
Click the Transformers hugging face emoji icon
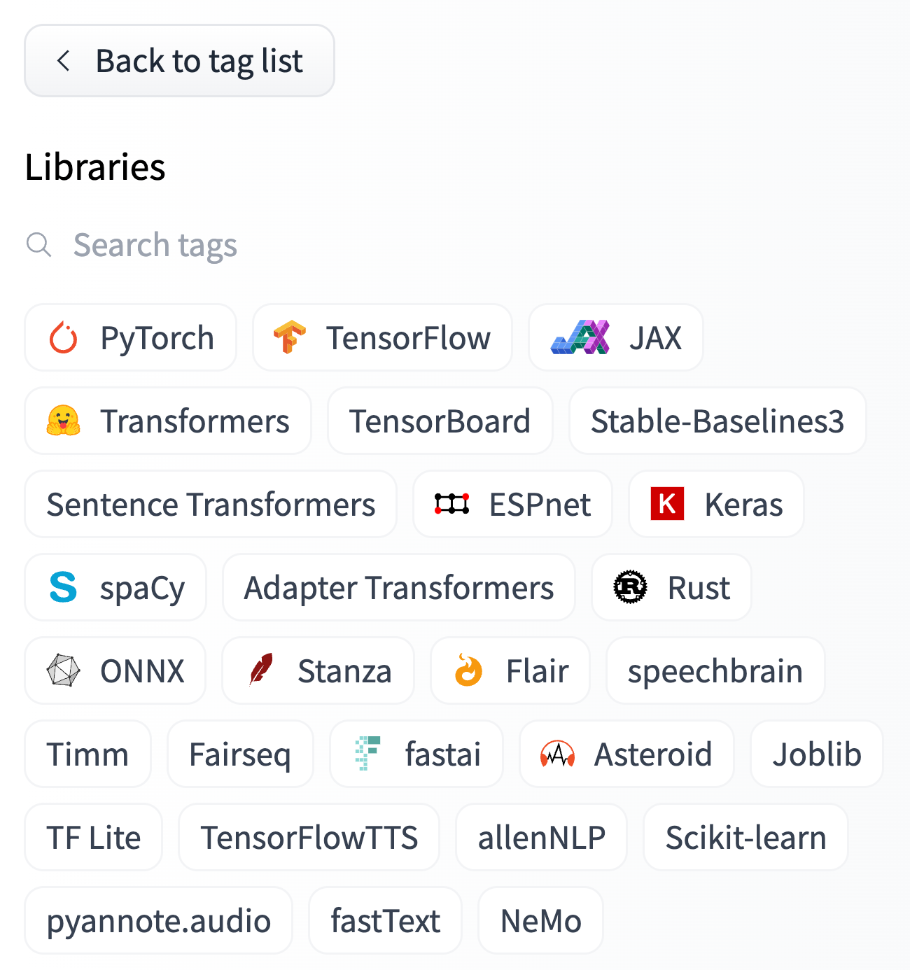click(64, 421)
